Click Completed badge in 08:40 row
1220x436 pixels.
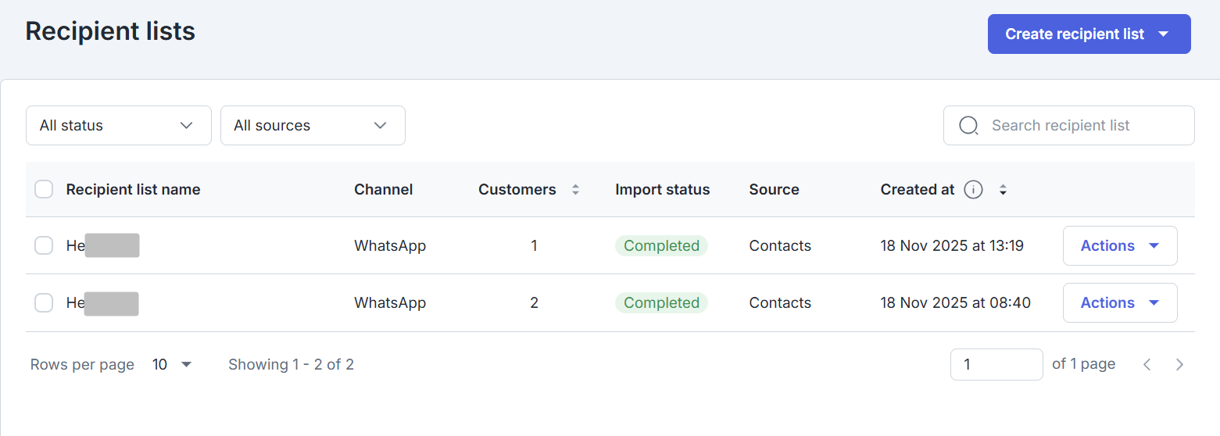(x=661, y=302)
